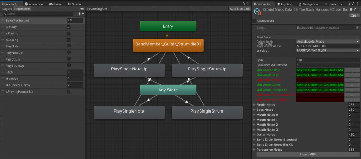Toggle the layer visibility eye icon in Animator
This screenshot has width=361, height=159.
[82, 9]
